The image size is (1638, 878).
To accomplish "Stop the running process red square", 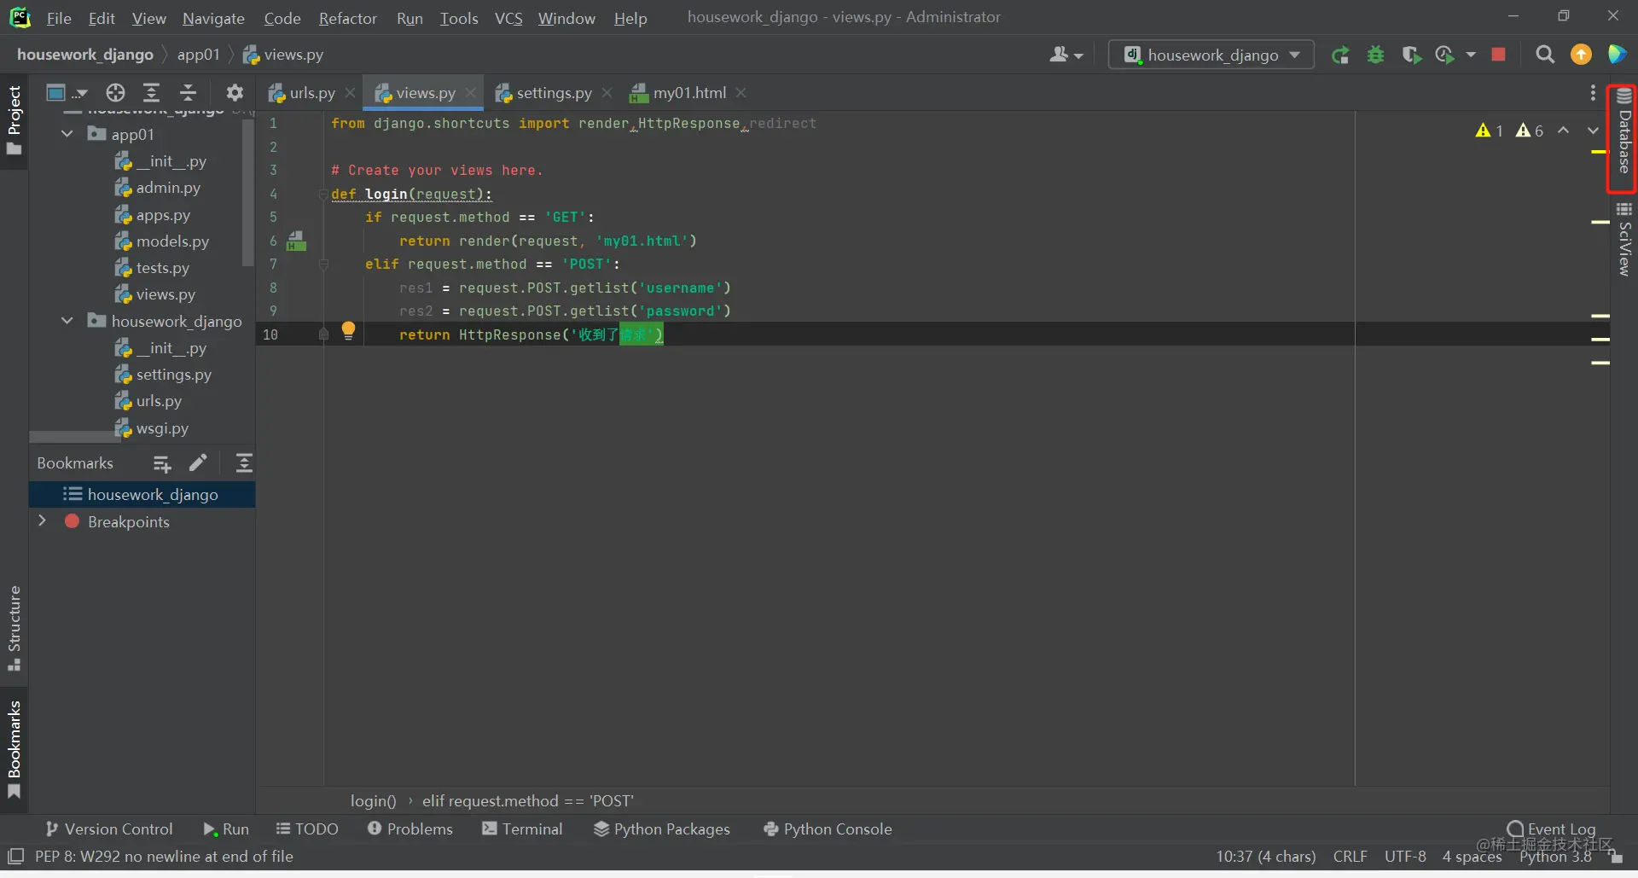I will (x=1498, y=55).
